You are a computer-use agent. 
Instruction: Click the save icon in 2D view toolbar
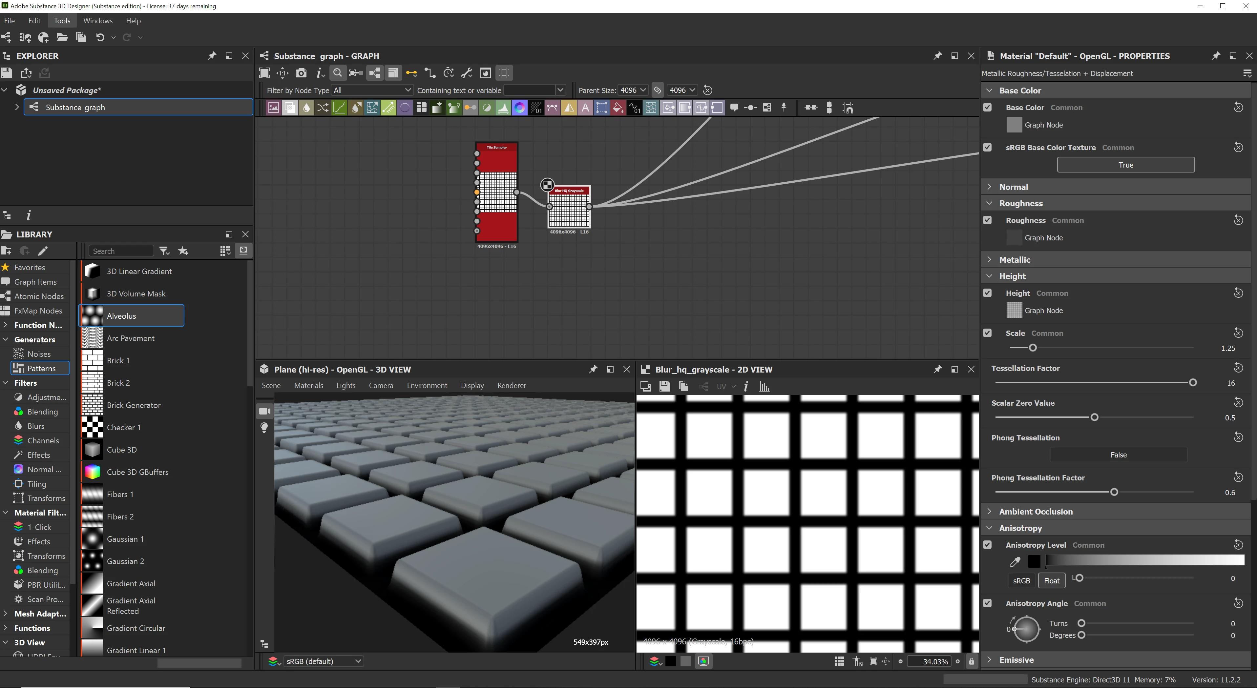(x=664, y=386)
